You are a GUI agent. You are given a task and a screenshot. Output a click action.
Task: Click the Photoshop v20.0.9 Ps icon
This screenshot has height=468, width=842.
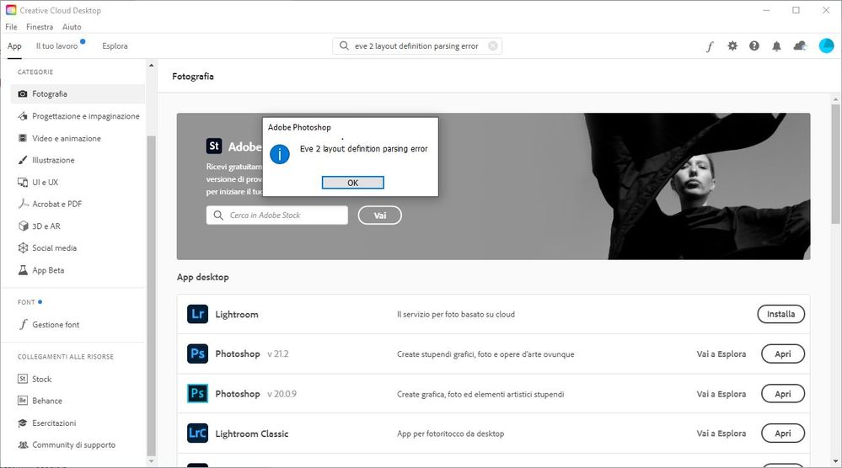click(x=197, y=393)
